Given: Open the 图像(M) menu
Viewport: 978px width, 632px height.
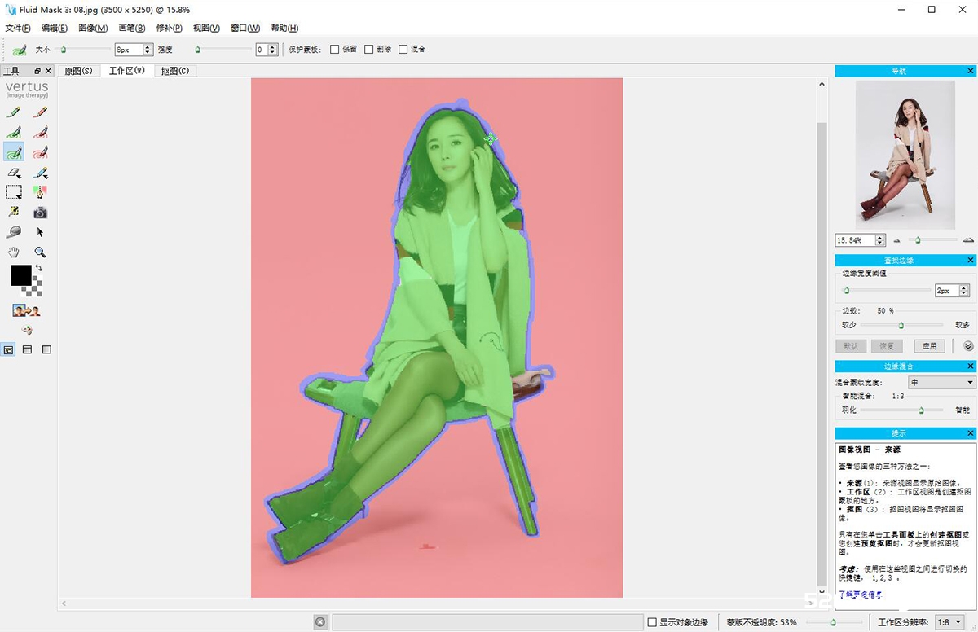Looking at the screenshot, I should 93,29.
